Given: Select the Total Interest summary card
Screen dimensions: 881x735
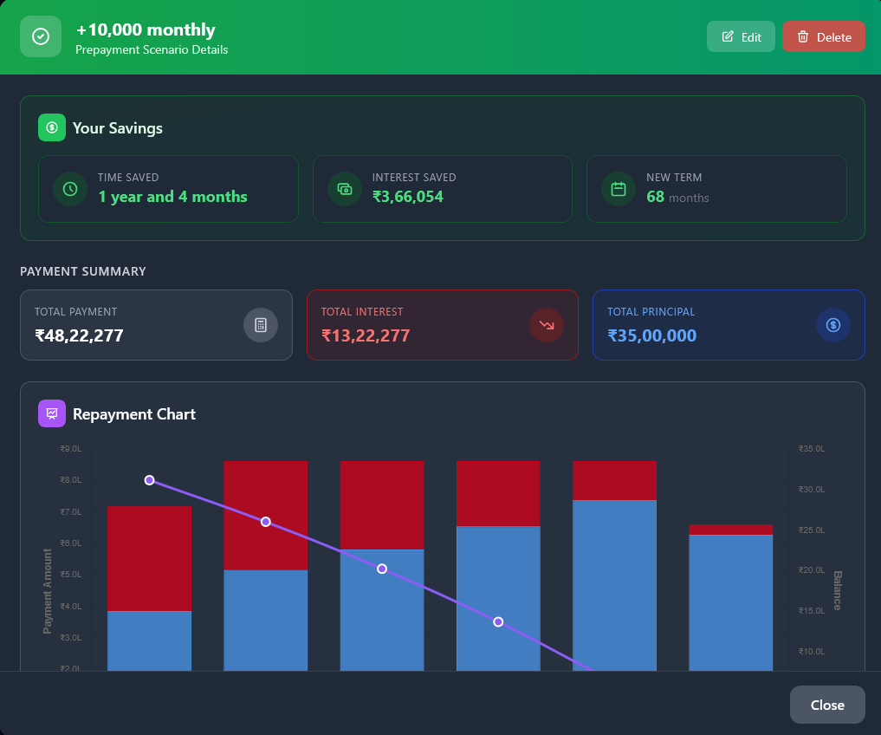Looking at the screenshot, I should tap(442, 325).
